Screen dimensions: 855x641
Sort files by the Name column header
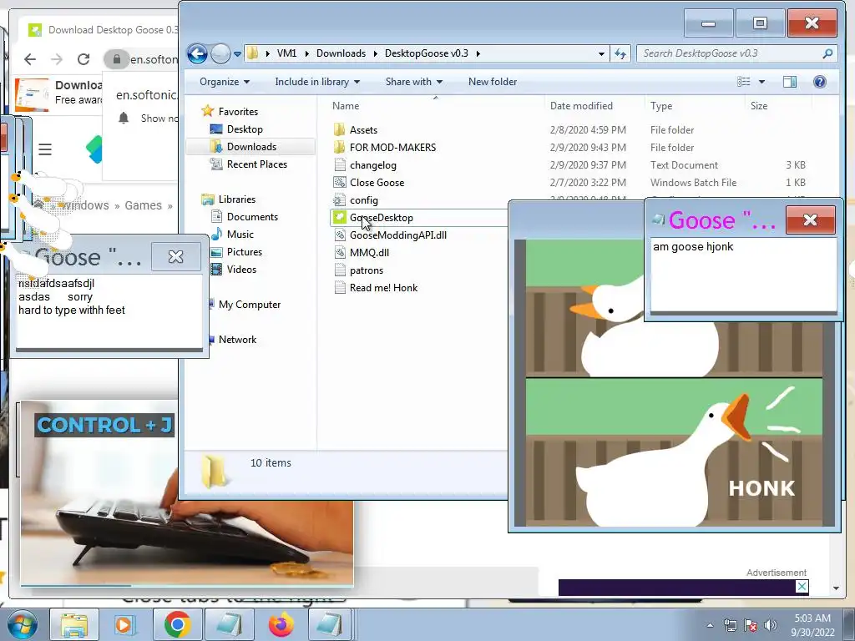(346, 106)
